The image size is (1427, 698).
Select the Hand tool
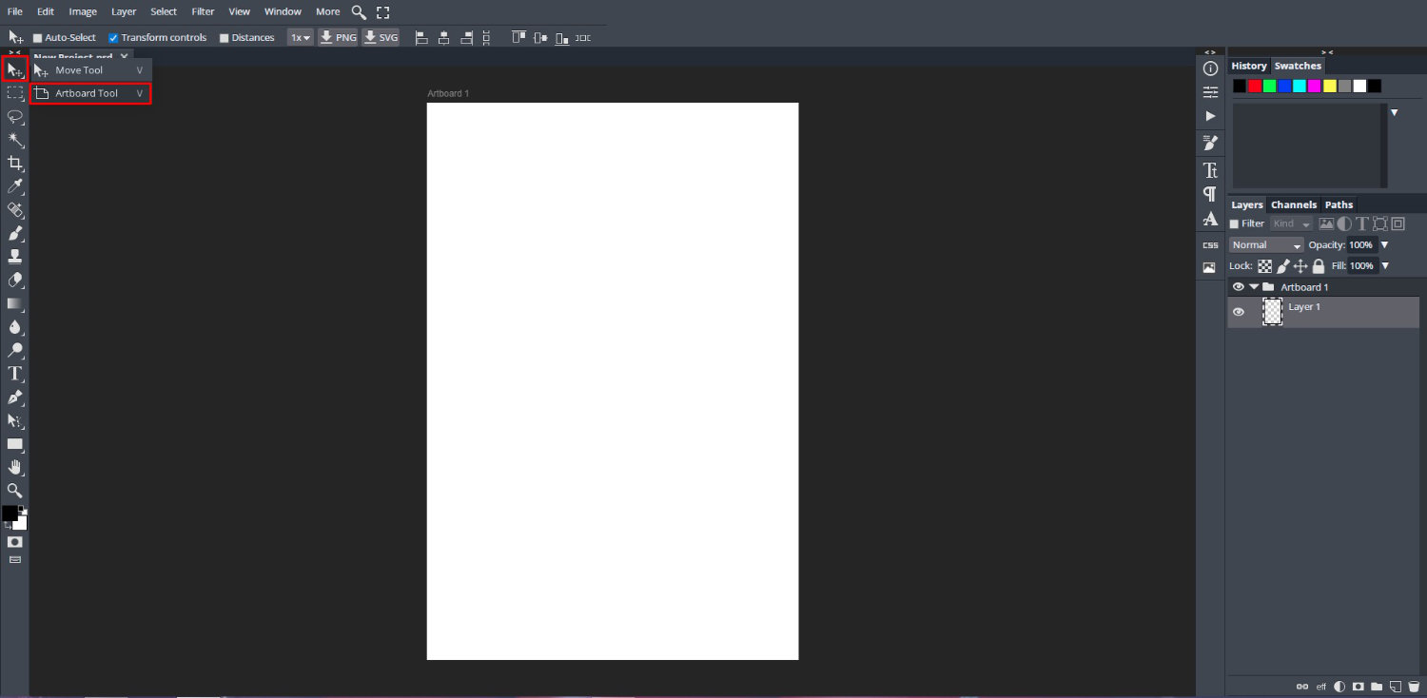click(x=15, y=467)
